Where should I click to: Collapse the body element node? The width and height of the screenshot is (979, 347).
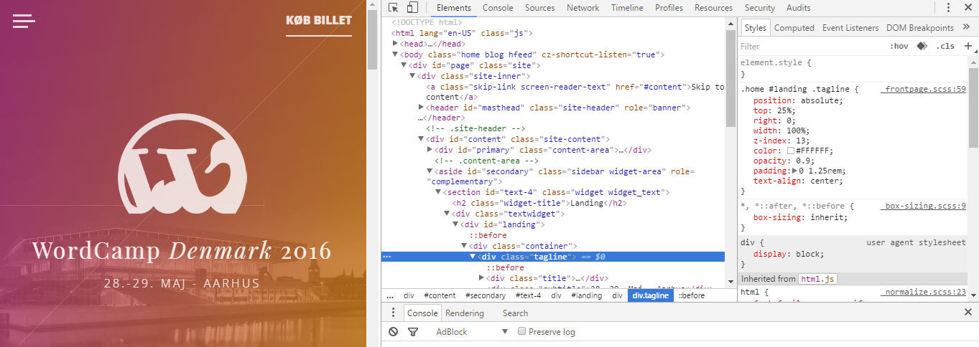click(x=395, y=54)
